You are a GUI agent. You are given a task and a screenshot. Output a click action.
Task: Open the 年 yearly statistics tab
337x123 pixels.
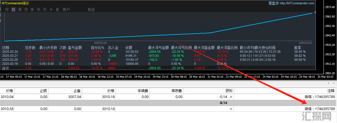click(x=39, y=9)
